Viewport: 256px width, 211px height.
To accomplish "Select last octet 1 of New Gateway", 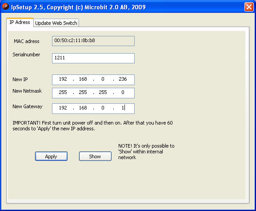I will click(x=123, y=108).
